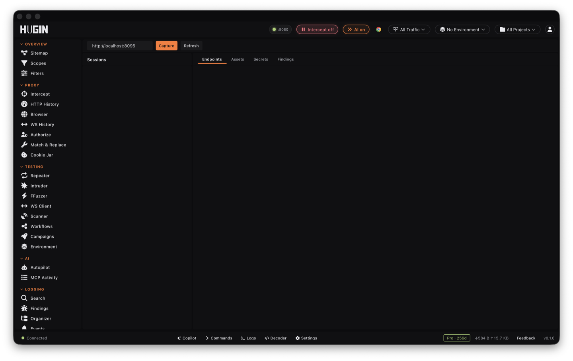This screenshot has height=361, width=573.
Task: Open the No Environment dropdown
Action: tap(462, 29)
